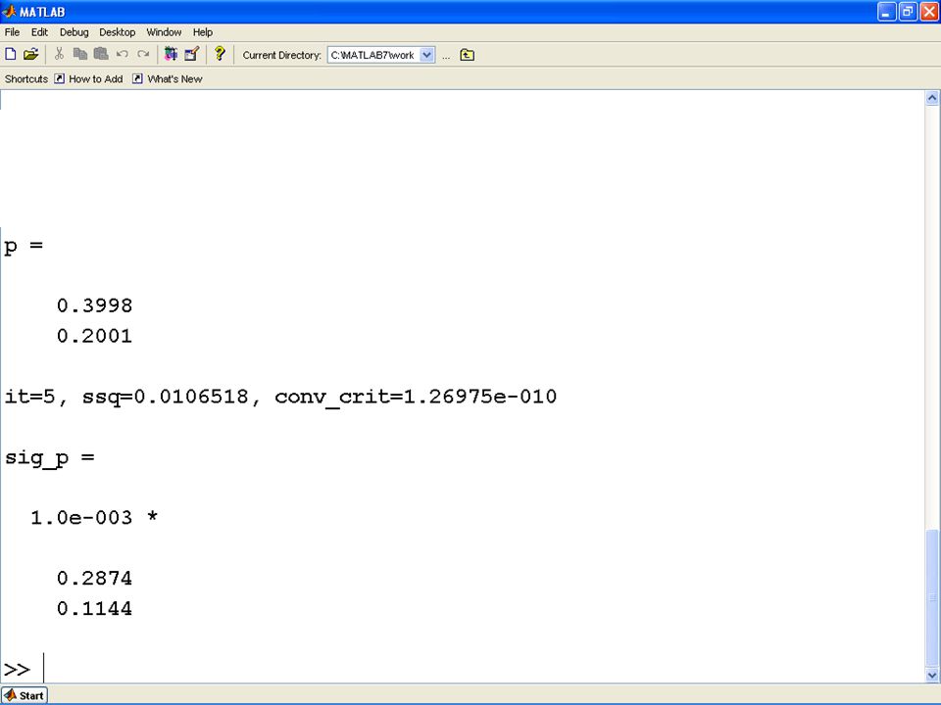Screen dimensions: 941x705
Task: Open the Debug menu
Action: pyautogui.click(x=74, y=32)
